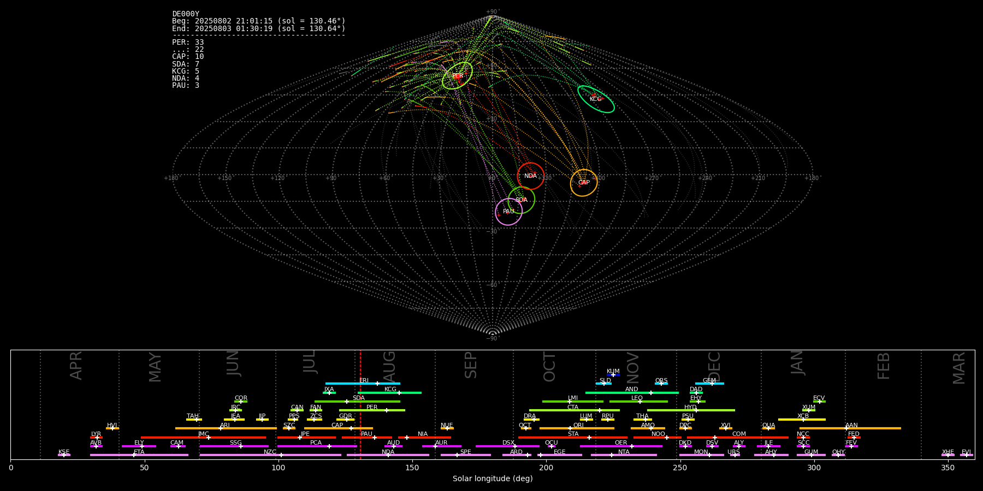Select the red NDA radiant circle
This screenshot has width=983, height=491.
pos(530,176)
